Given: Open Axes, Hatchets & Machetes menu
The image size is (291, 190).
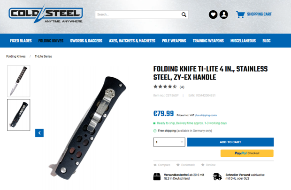Looking at the screenshot, I should (132, 41).
